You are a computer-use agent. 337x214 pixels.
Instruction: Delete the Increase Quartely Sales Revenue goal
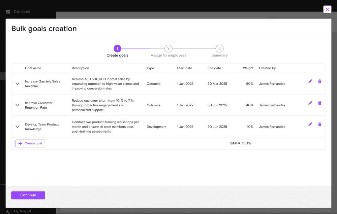click(319, 81)
